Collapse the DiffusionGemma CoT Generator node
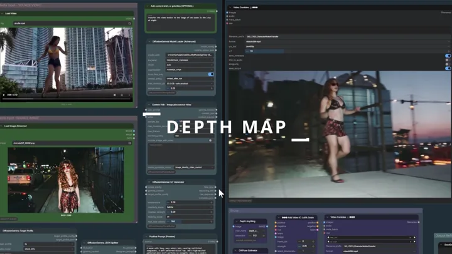Viewport: 452px width, 254px height. click(149, 182)
